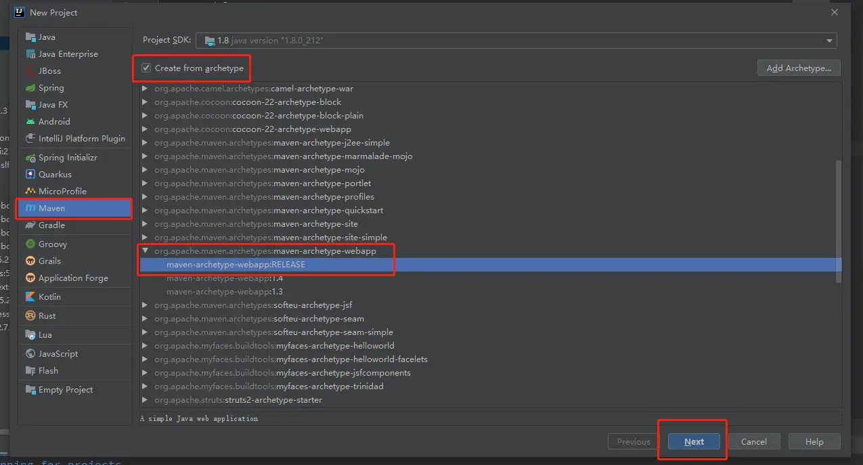This screenshot has width=863, height=465.
Task: Click the Java FX icon
Action: pyautogui.click(x=30, y=105)
